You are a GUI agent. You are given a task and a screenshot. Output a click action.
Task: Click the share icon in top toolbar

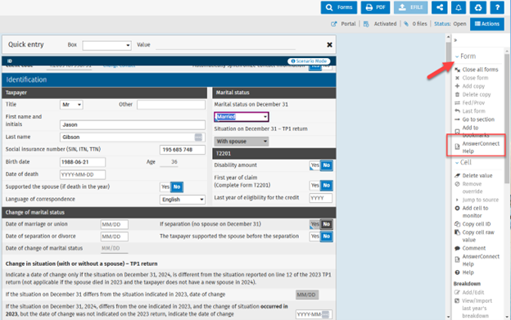pyautogui.click(x=439, y=7)
